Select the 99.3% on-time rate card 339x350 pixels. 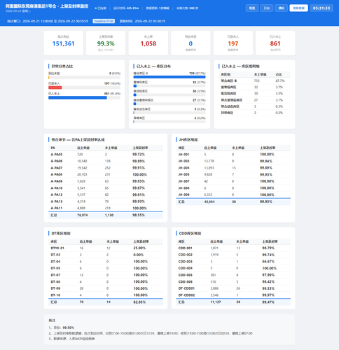(x=106, y=43)
